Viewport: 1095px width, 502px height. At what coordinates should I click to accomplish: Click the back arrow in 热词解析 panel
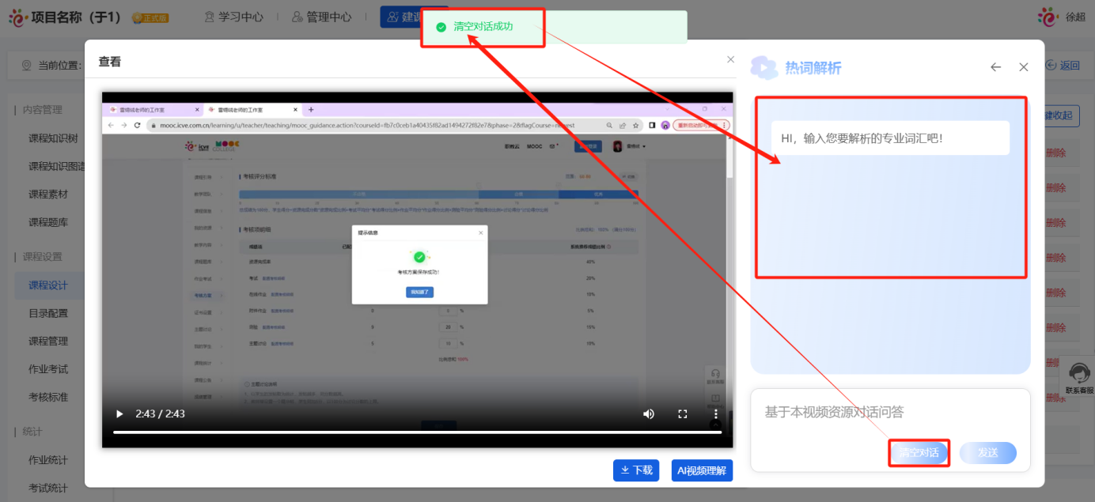pyautogui.click(x=995, y=67)
